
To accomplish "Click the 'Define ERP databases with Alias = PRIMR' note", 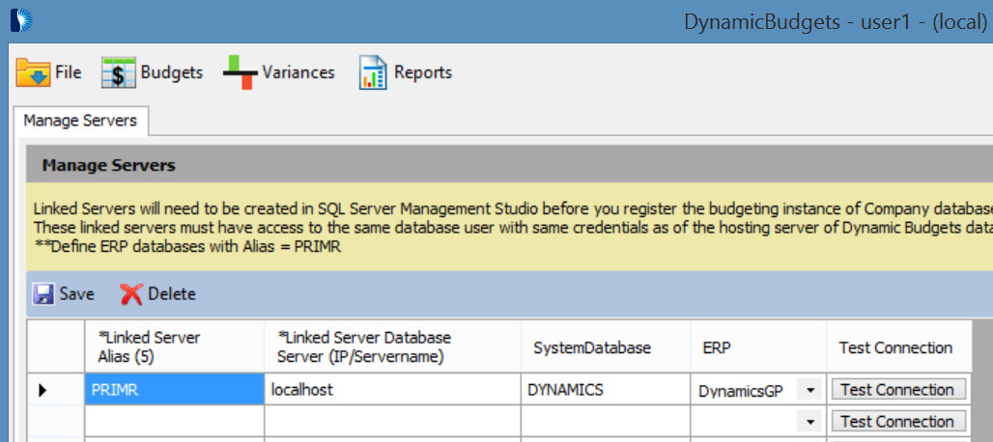I will 186,247.
